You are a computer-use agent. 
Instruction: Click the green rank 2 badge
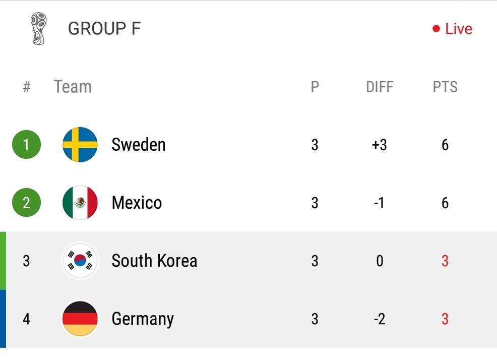(x=26, y=203)
